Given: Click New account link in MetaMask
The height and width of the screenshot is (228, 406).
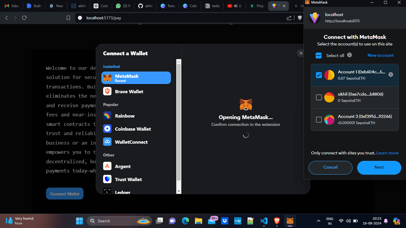Looking at the screenshot, I should (380, 55).
